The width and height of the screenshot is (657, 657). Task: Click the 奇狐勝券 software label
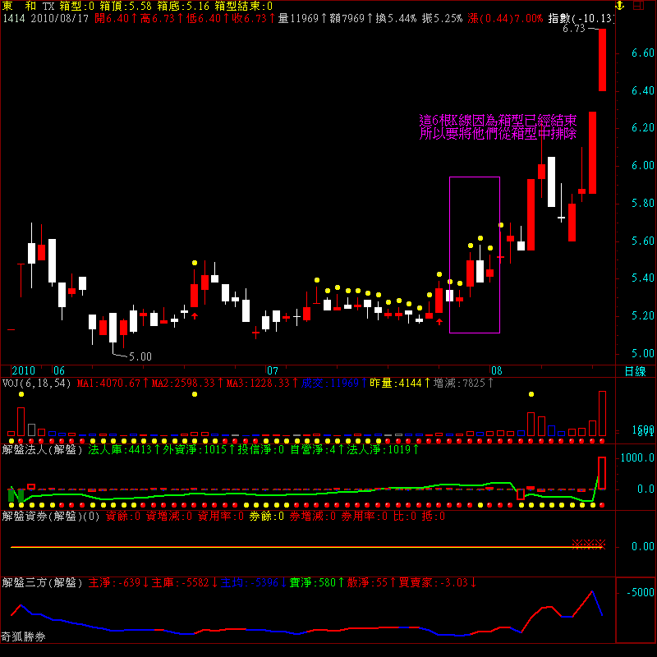(23, 637)
